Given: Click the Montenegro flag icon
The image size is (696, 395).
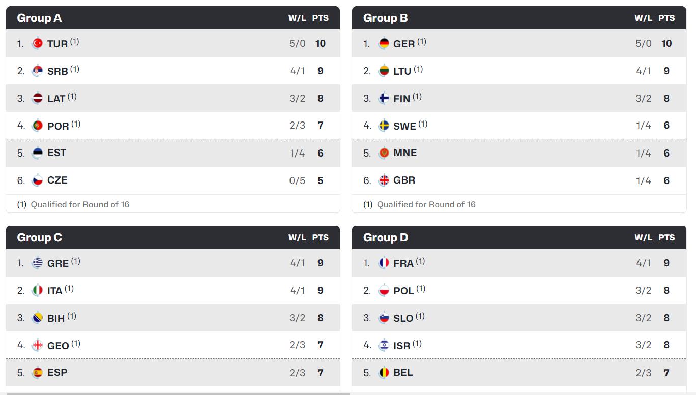Looking at the screenshot, I should tap(384, 153).
